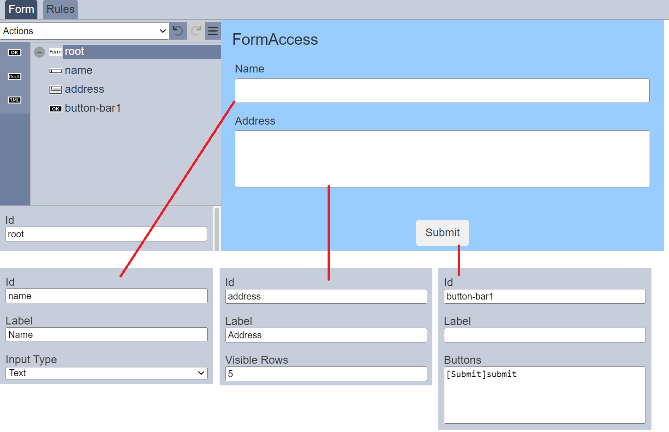Click the FormAccess heading
The image size is (669, 432).
click(x=275, y=40)
